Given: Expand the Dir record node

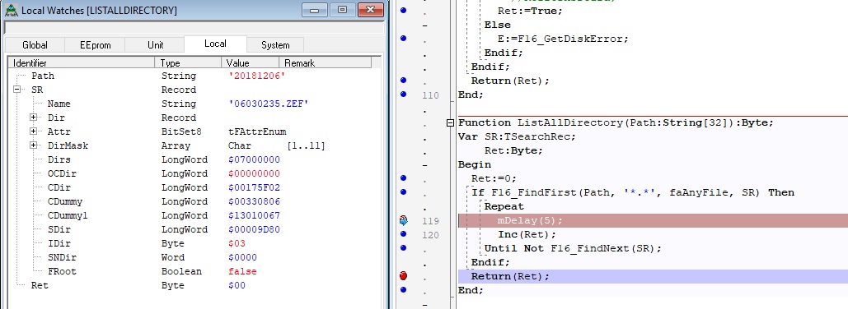Looking at the screenshot, I should (34, 118).
